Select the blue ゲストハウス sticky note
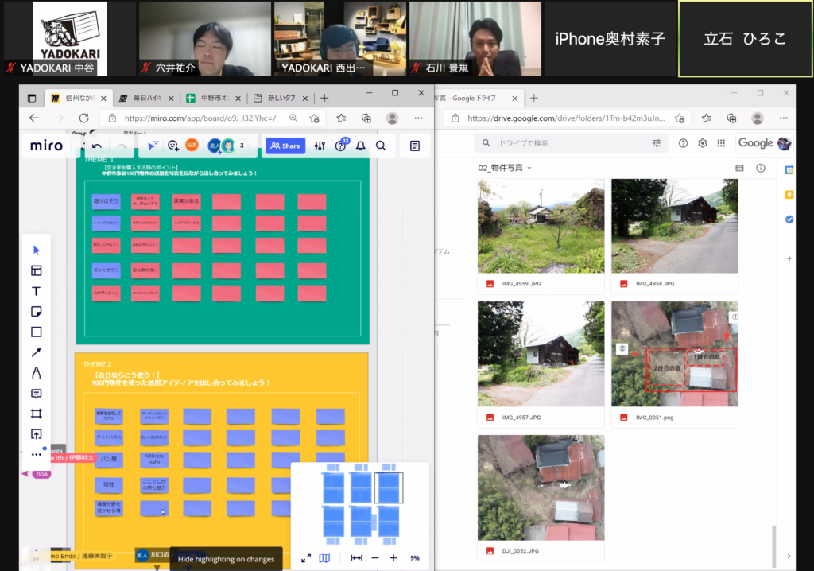Screen dimensions: 814x571 point(108,437)
